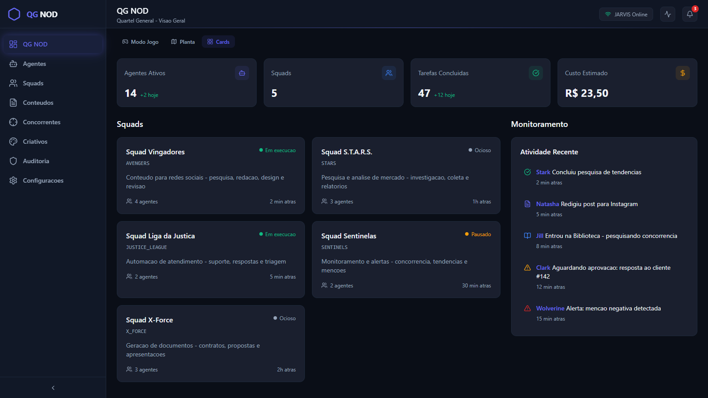Open Criativos in the sidebar
Image resolution: width=708 pixels, height=398 pixels.
pyautogui.click(x=53, y=142)
